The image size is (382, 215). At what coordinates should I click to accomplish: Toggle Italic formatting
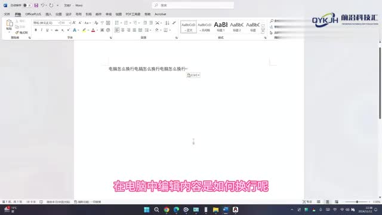tap(42, 30)
